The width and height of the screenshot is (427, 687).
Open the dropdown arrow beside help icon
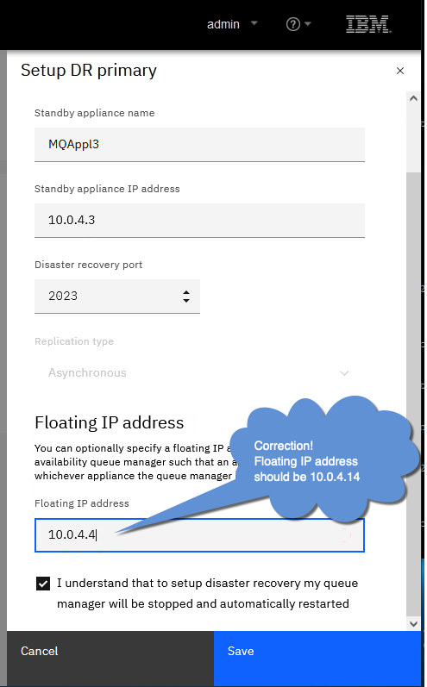pyautogui.click(x=307, y=23)
